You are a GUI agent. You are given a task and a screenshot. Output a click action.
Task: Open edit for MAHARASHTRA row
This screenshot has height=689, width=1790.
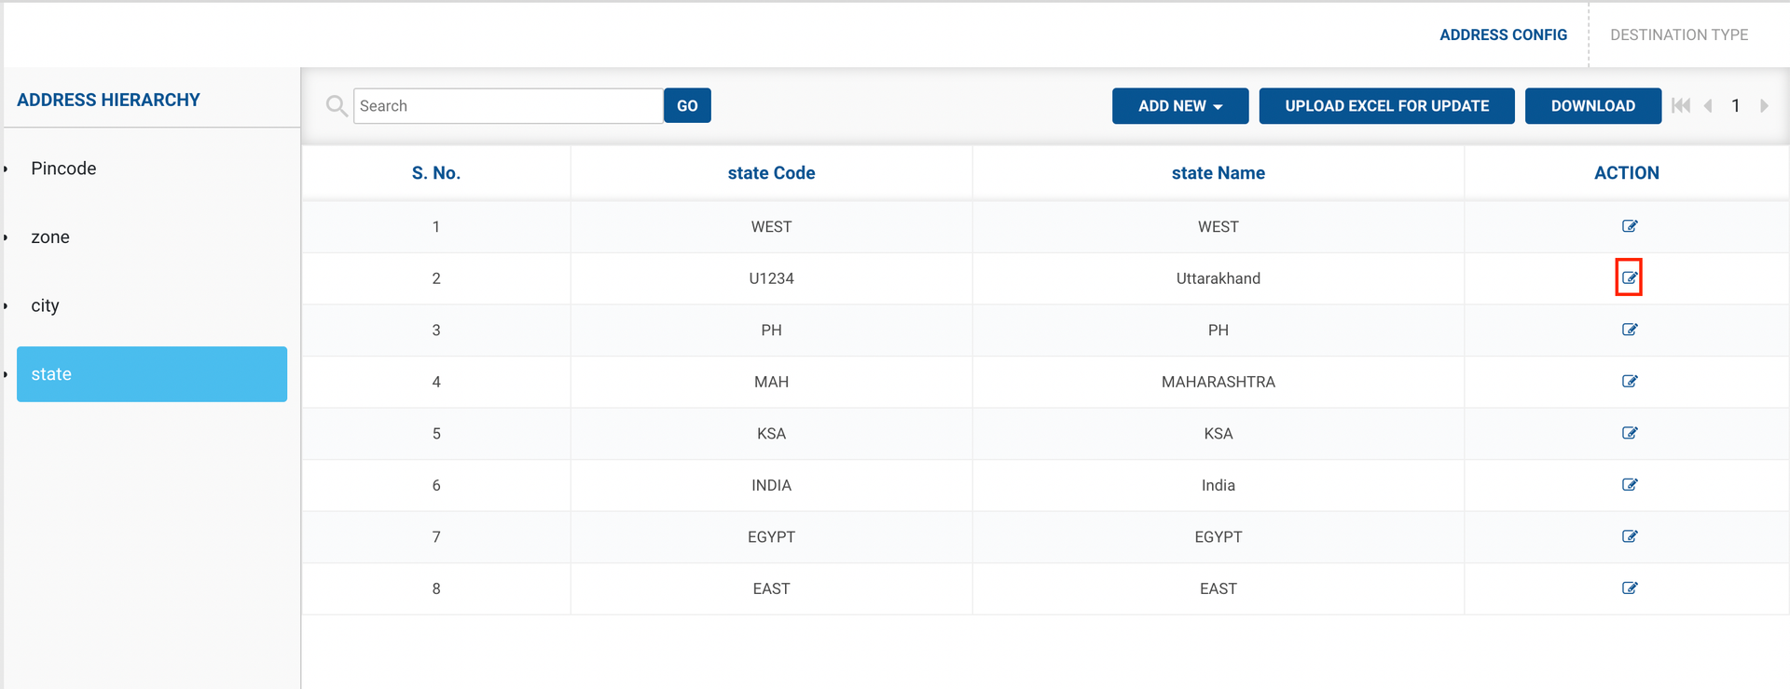pyautogui.click(x=1629, y=381)
